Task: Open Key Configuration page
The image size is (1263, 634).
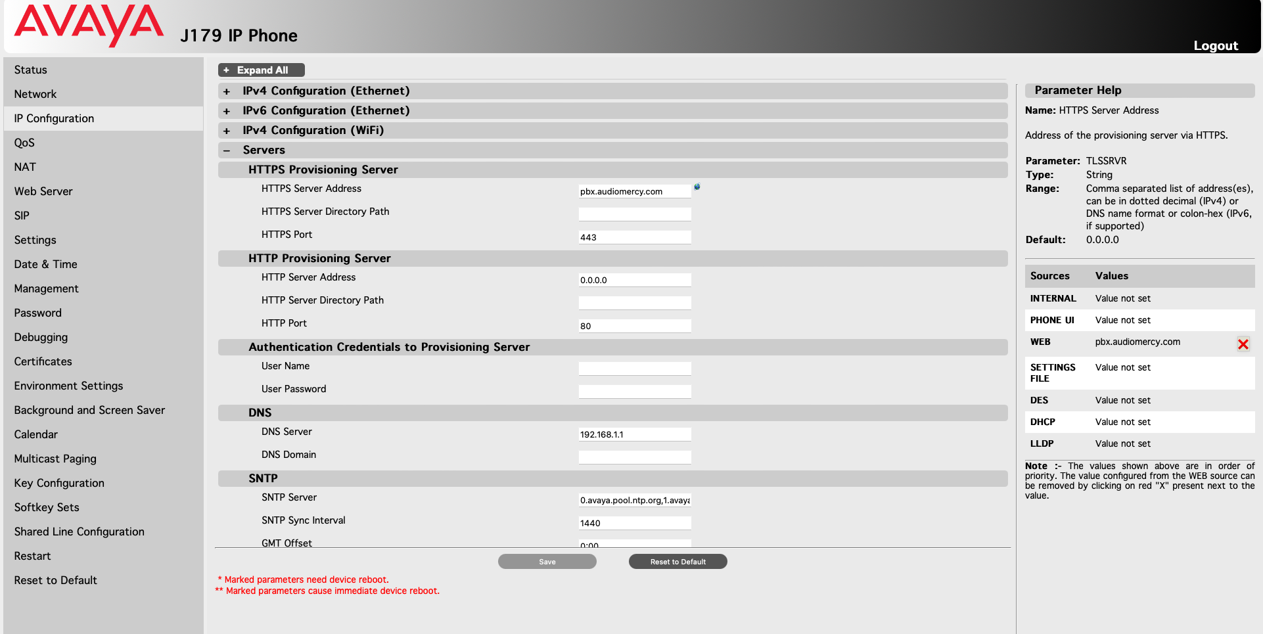Action: tap(103, 483)
